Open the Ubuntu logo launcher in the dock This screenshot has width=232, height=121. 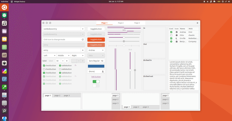tap(4, 7)
